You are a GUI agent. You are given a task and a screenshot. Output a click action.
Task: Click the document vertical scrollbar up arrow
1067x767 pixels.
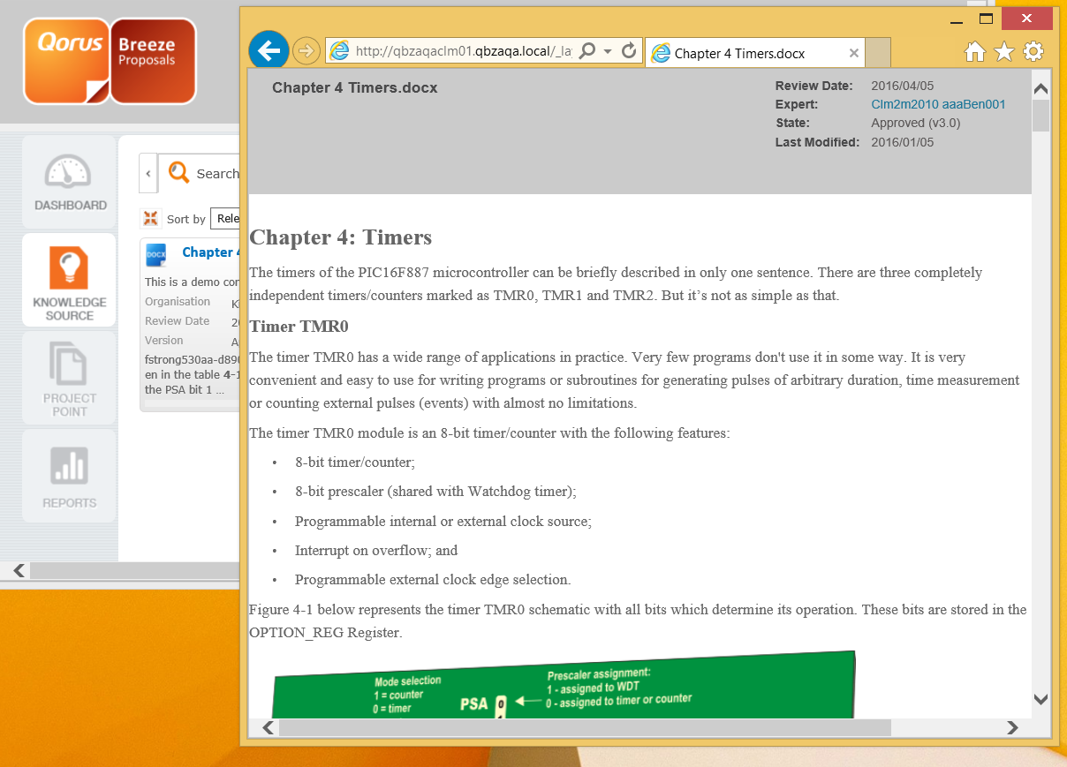[1041, 89]
